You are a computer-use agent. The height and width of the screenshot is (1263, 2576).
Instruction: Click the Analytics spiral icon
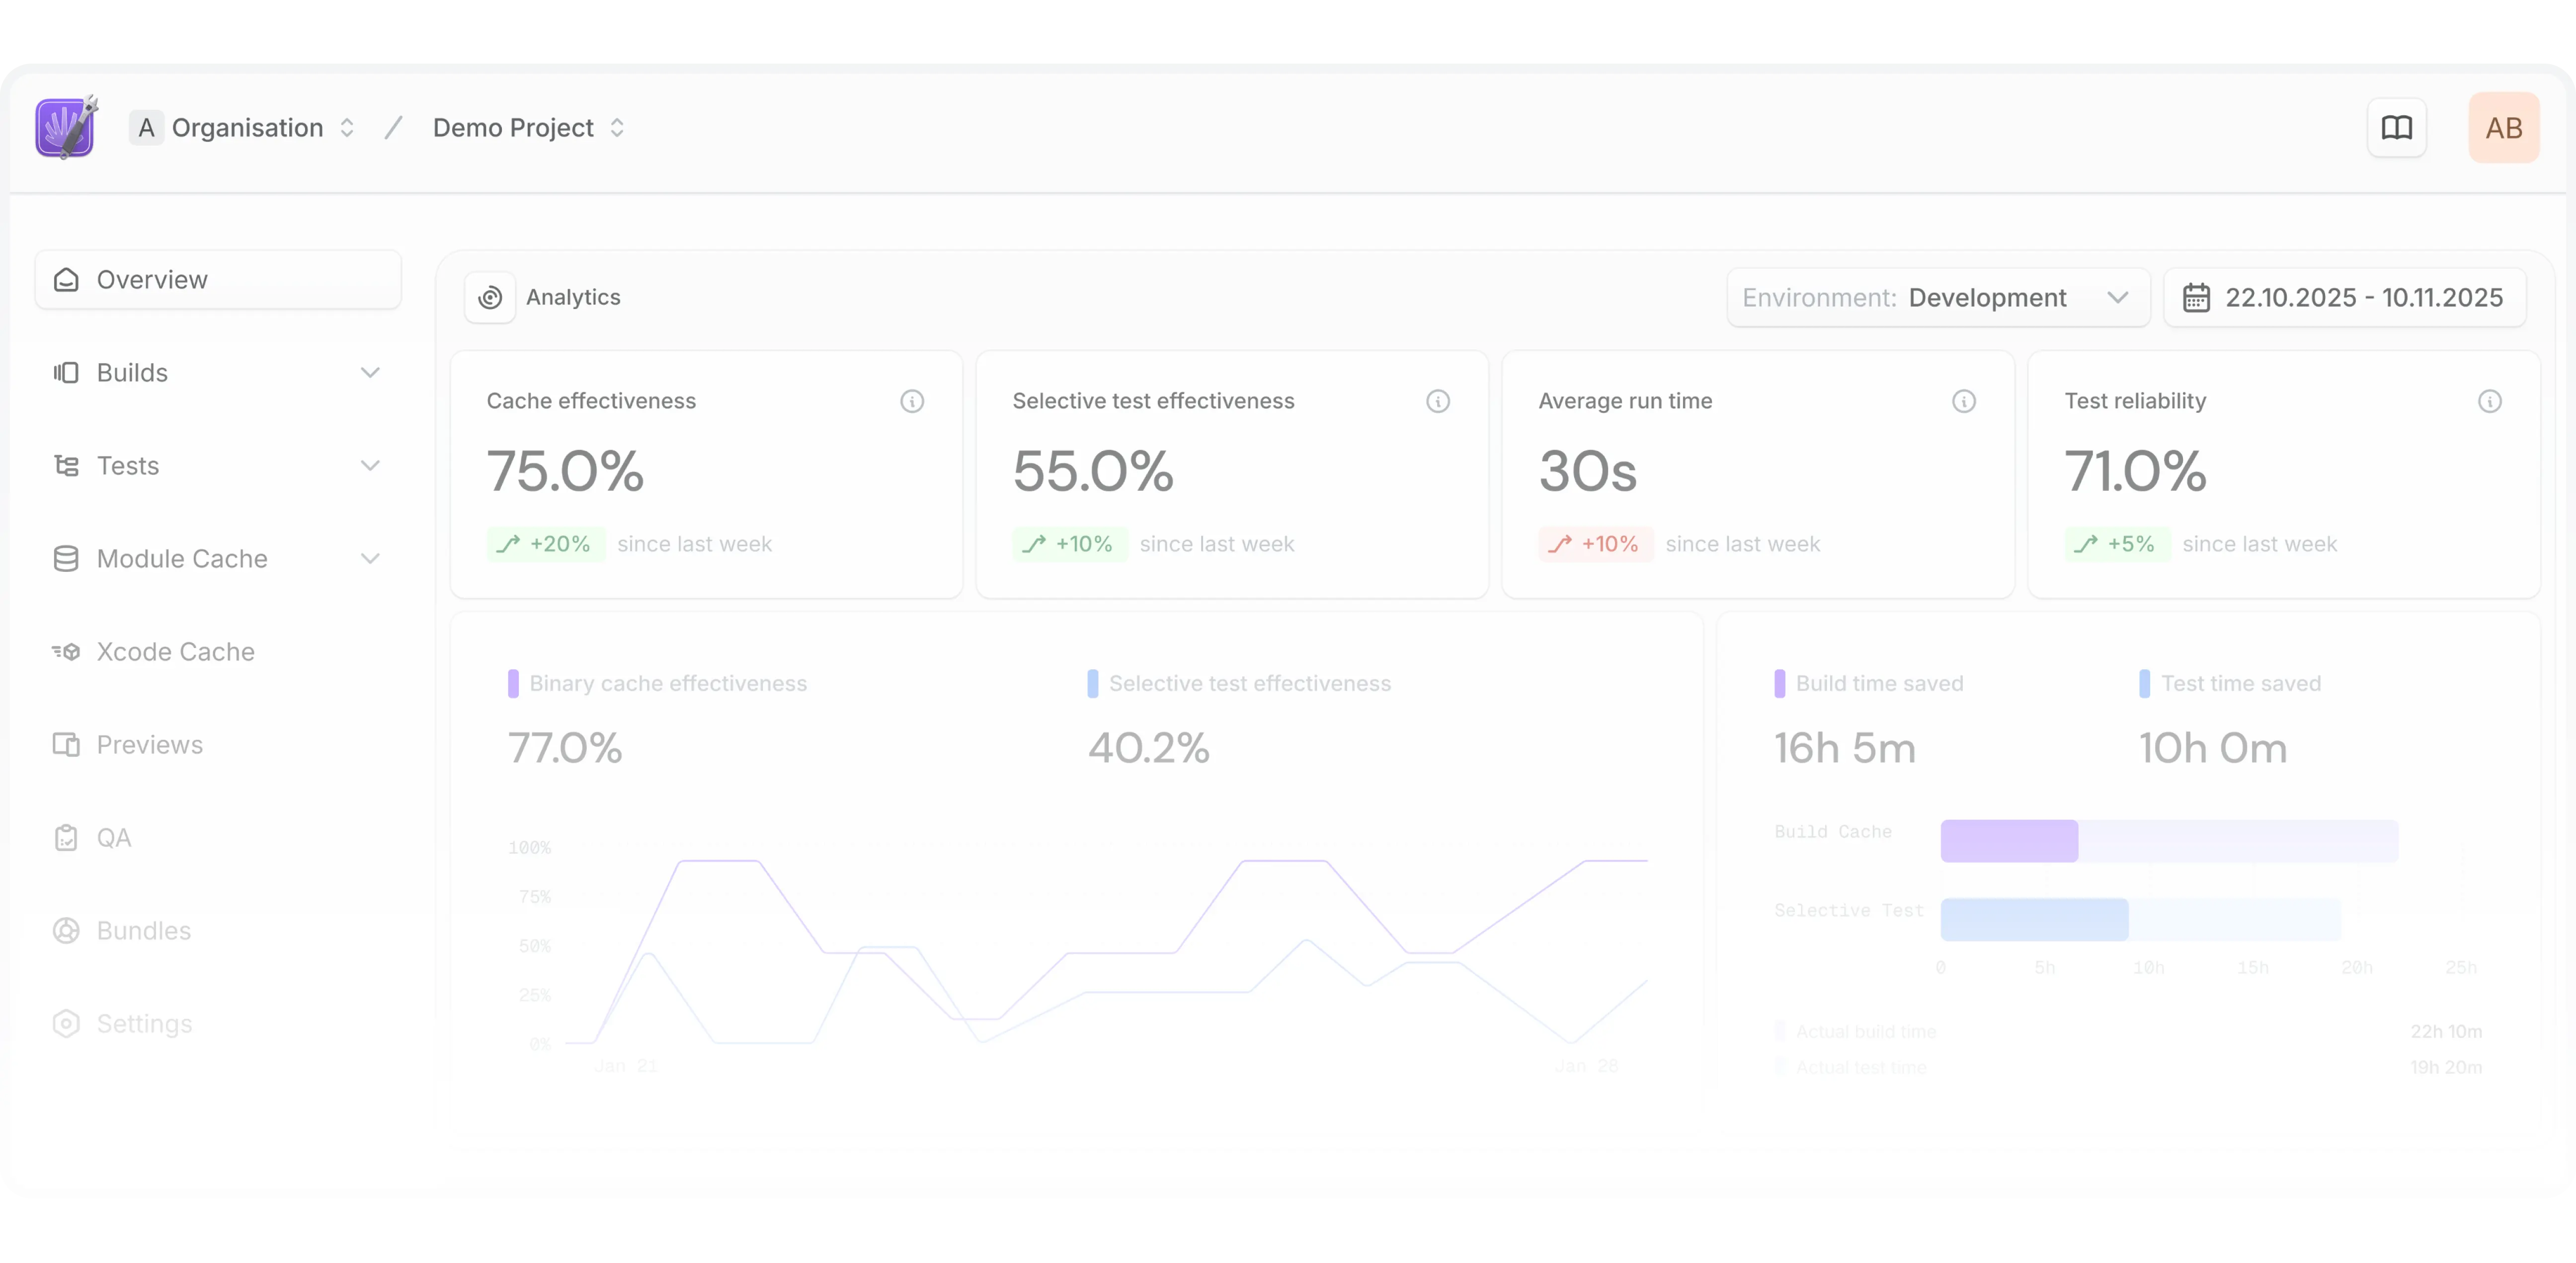(490, 297)
